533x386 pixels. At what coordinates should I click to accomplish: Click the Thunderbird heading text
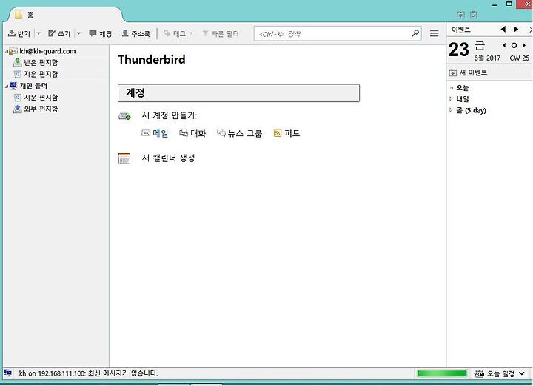pos(152,59)
